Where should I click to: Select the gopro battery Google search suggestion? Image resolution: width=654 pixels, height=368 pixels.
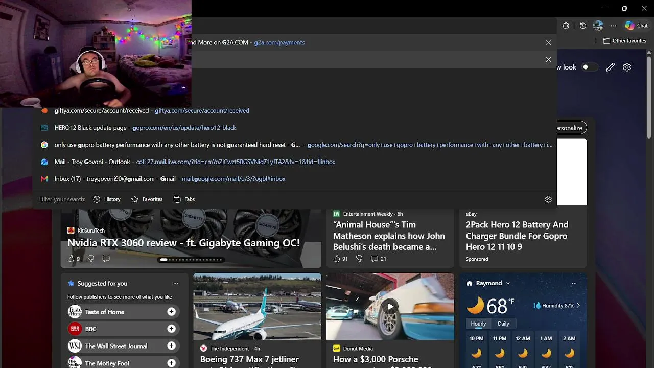pos(294,145)
